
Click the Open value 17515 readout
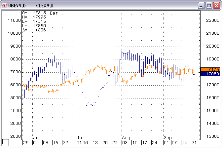(x=39, y=13)
